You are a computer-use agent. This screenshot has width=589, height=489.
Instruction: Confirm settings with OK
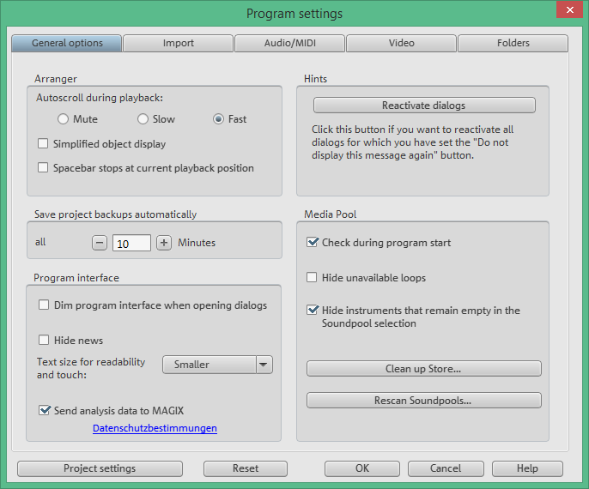362,468
